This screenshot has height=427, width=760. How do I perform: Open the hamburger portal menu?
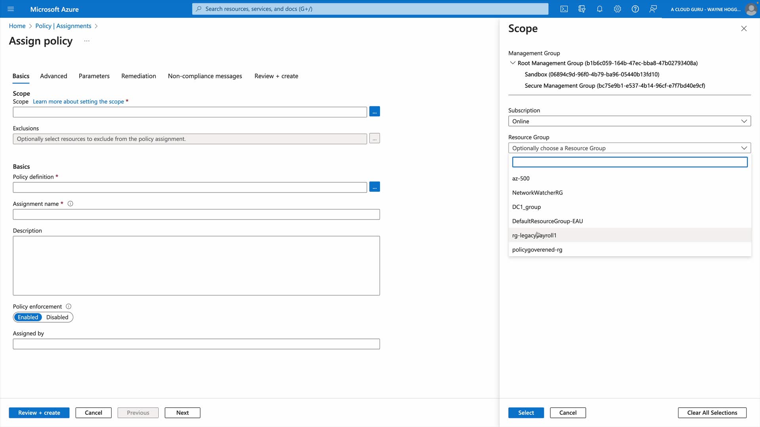(11, 9)
